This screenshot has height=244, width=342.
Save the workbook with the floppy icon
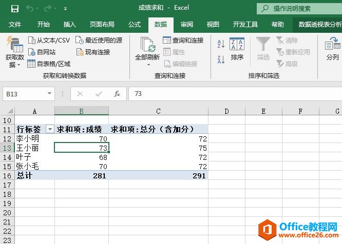tap(15, 9)
